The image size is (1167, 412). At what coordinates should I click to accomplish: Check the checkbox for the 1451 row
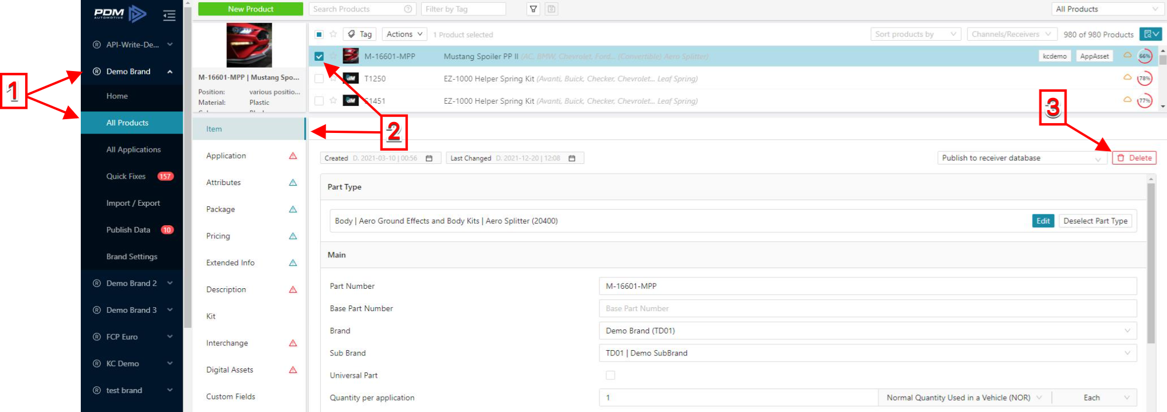319,101
